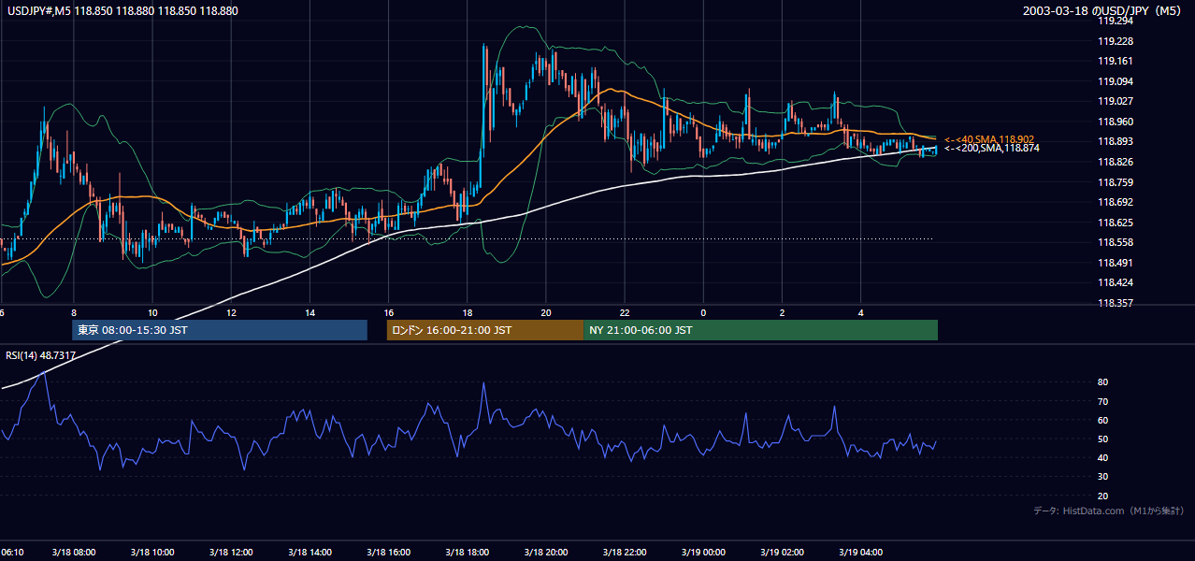The image size is (1195, 561).
Task: Click the 40 SMA 118.902 orange label
Action: (989, 138)
